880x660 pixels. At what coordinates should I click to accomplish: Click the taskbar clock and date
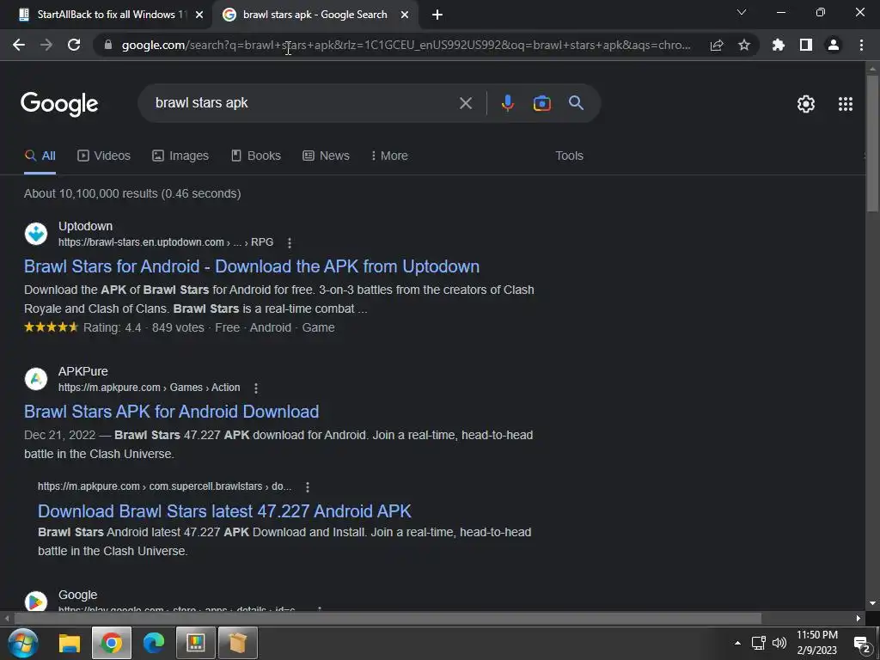click(x=816, y=643)
